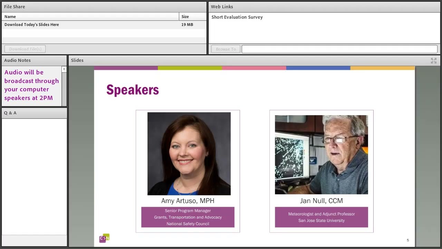Focus the Web Links URL field
Viewport: 442px width, 249px height.
(x=339, y=49)
